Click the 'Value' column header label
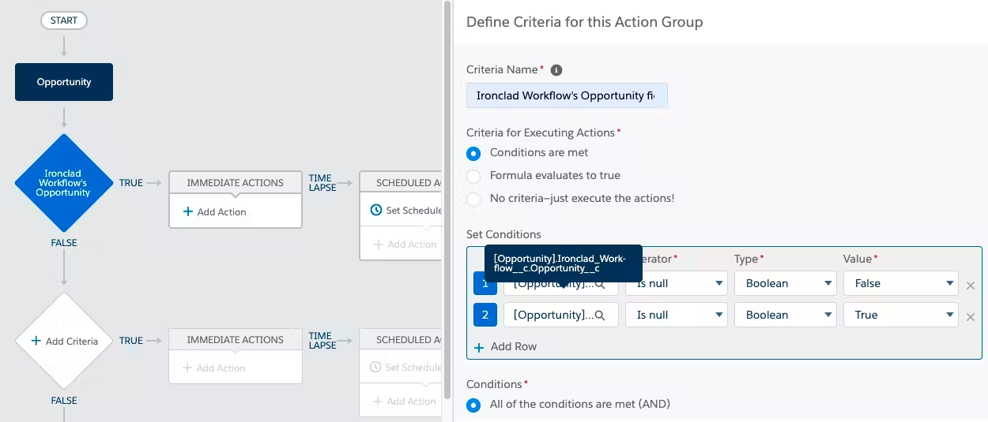This screenshot has height=422, width=988. [x=858, y=259]
